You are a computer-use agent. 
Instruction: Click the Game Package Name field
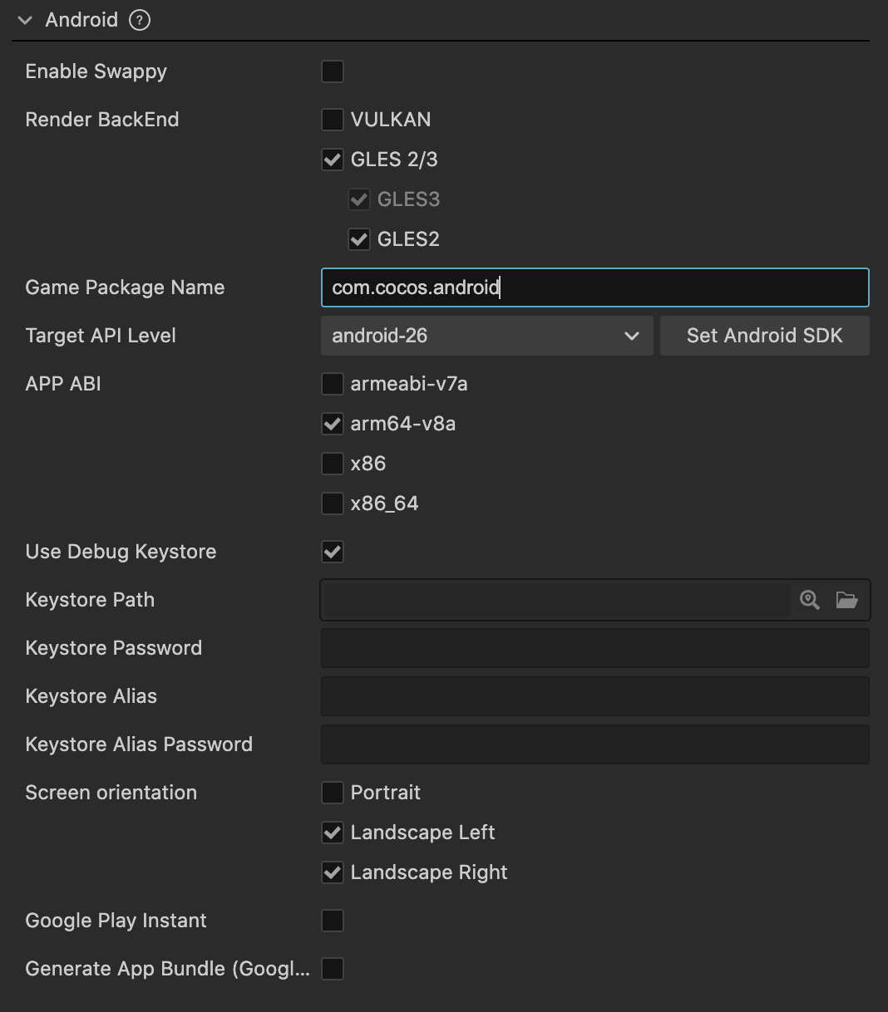[594, 287]
